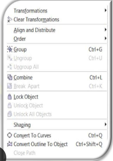Click the Combine icon

(x=10, y=77)
